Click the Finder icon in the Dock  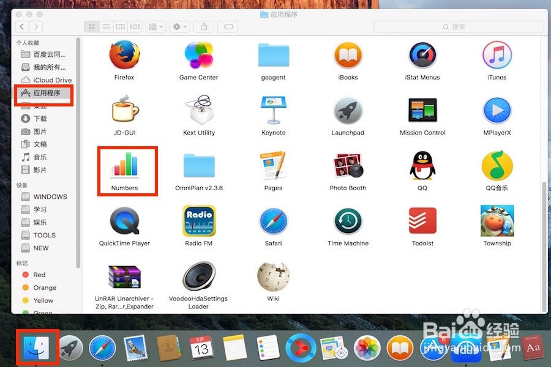pyautogui.click(x=37, y=347)
